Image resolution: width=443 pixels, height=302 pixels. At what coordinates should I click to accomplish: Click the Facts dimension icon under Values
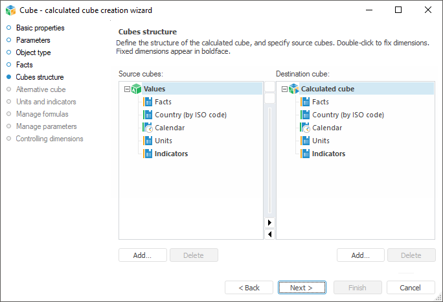148,102
